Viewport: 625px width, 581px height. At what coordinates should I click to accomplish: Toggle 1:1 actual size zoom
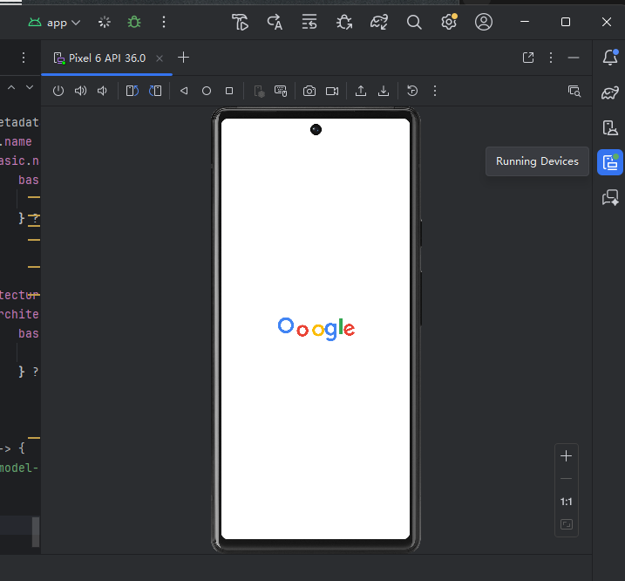(567, 502)
